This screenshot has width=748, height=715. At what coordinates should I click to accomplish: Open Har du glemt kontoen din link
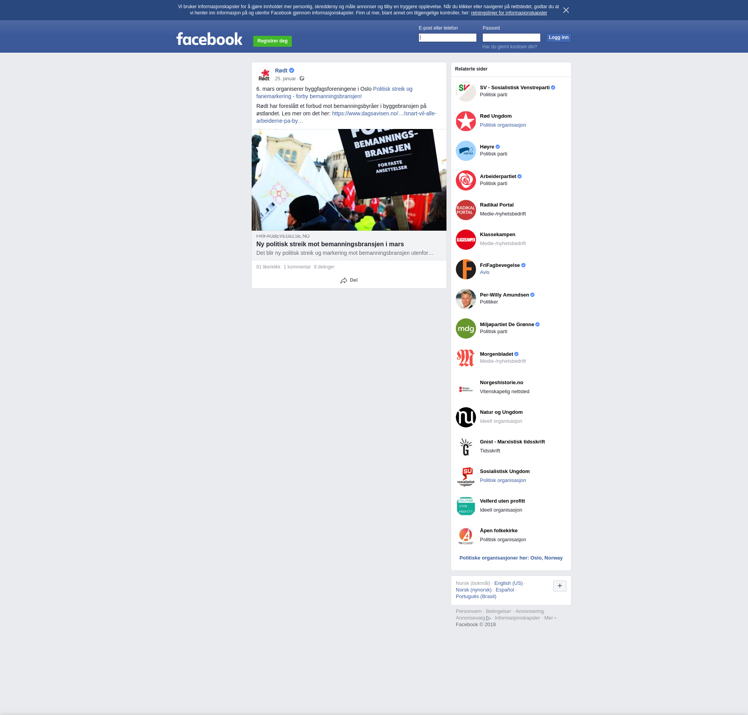click(510, 47)
